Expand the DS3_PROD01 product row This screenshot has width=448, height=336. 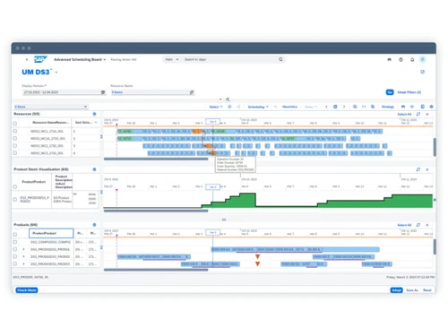coord(23,249)
